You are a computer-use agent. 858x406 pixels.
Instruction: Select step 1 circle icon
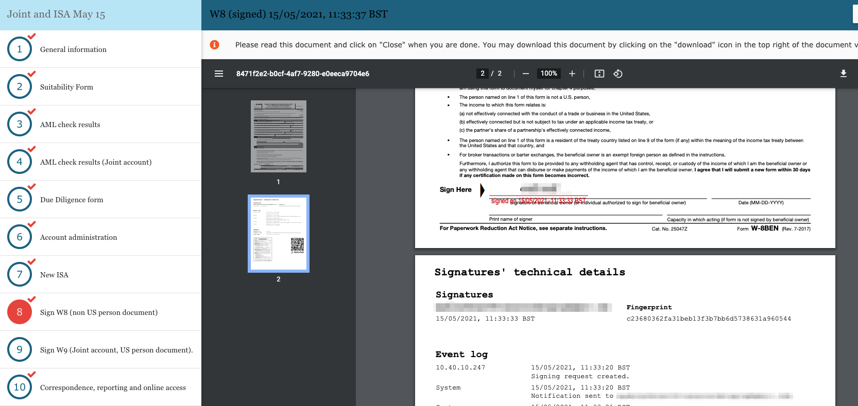pyautogui.click(x=20, y=49)
